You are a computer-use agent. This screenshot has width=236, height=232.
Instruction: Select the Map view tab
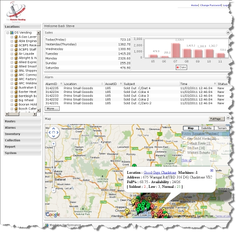point(191,128)
